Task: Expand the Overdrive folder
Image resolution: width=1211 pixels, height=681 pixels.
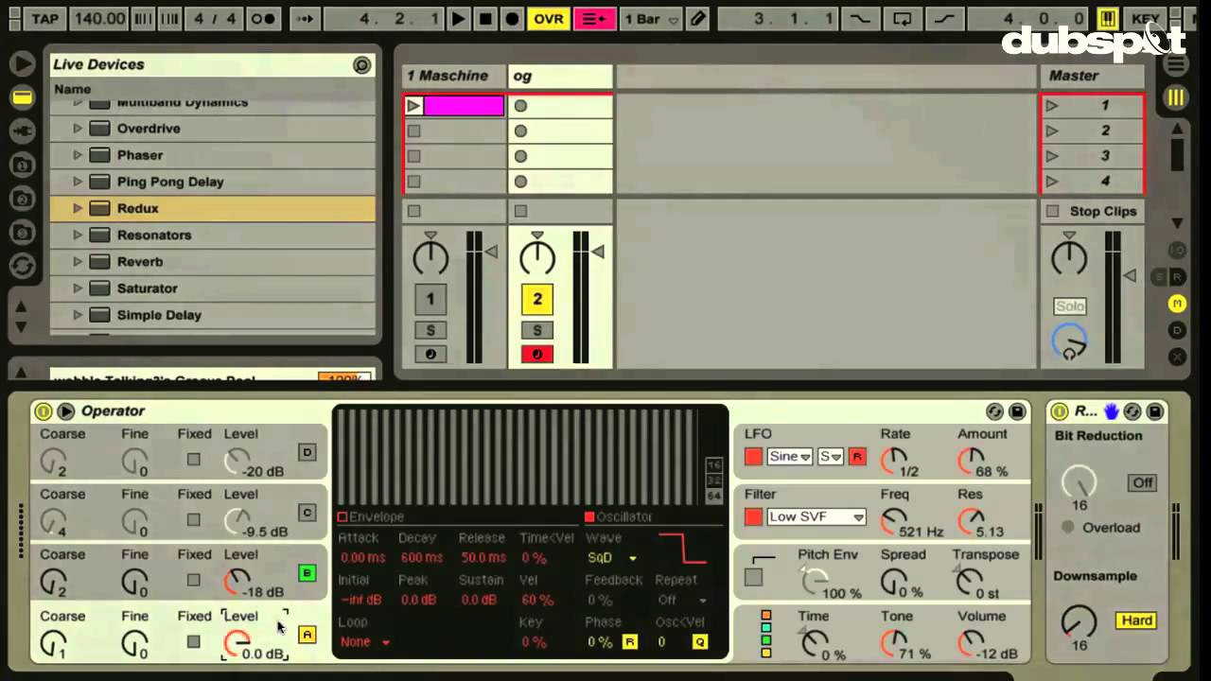Action: click(x=78, y=129)
